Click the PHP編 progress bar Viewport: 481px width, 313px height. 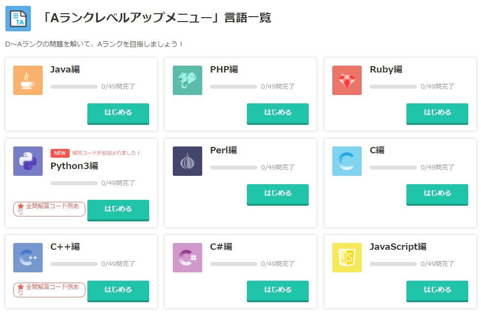234,87
